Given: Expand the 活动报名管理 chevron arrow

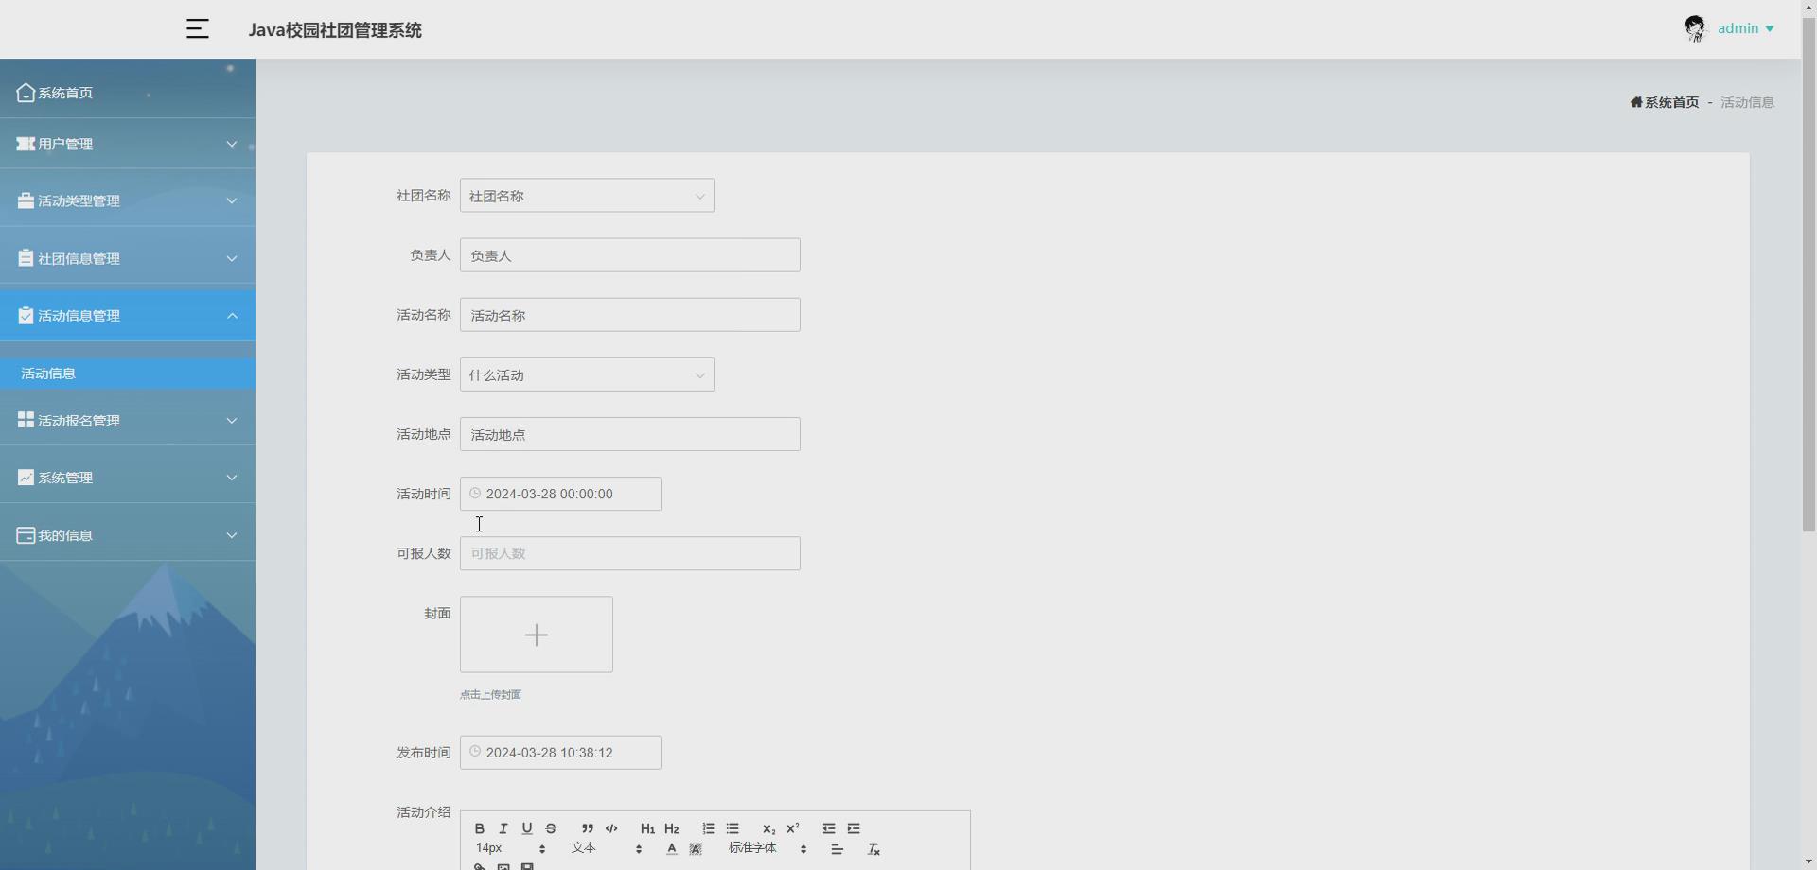Looking at the screenshot, I should (232, 421).
